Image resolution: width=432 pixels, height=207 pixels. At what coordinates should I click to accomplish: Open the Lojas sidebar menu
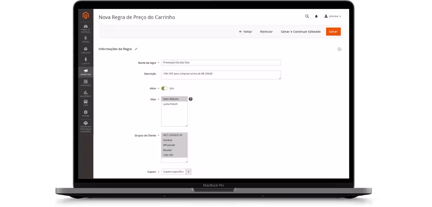pos(86,103)
